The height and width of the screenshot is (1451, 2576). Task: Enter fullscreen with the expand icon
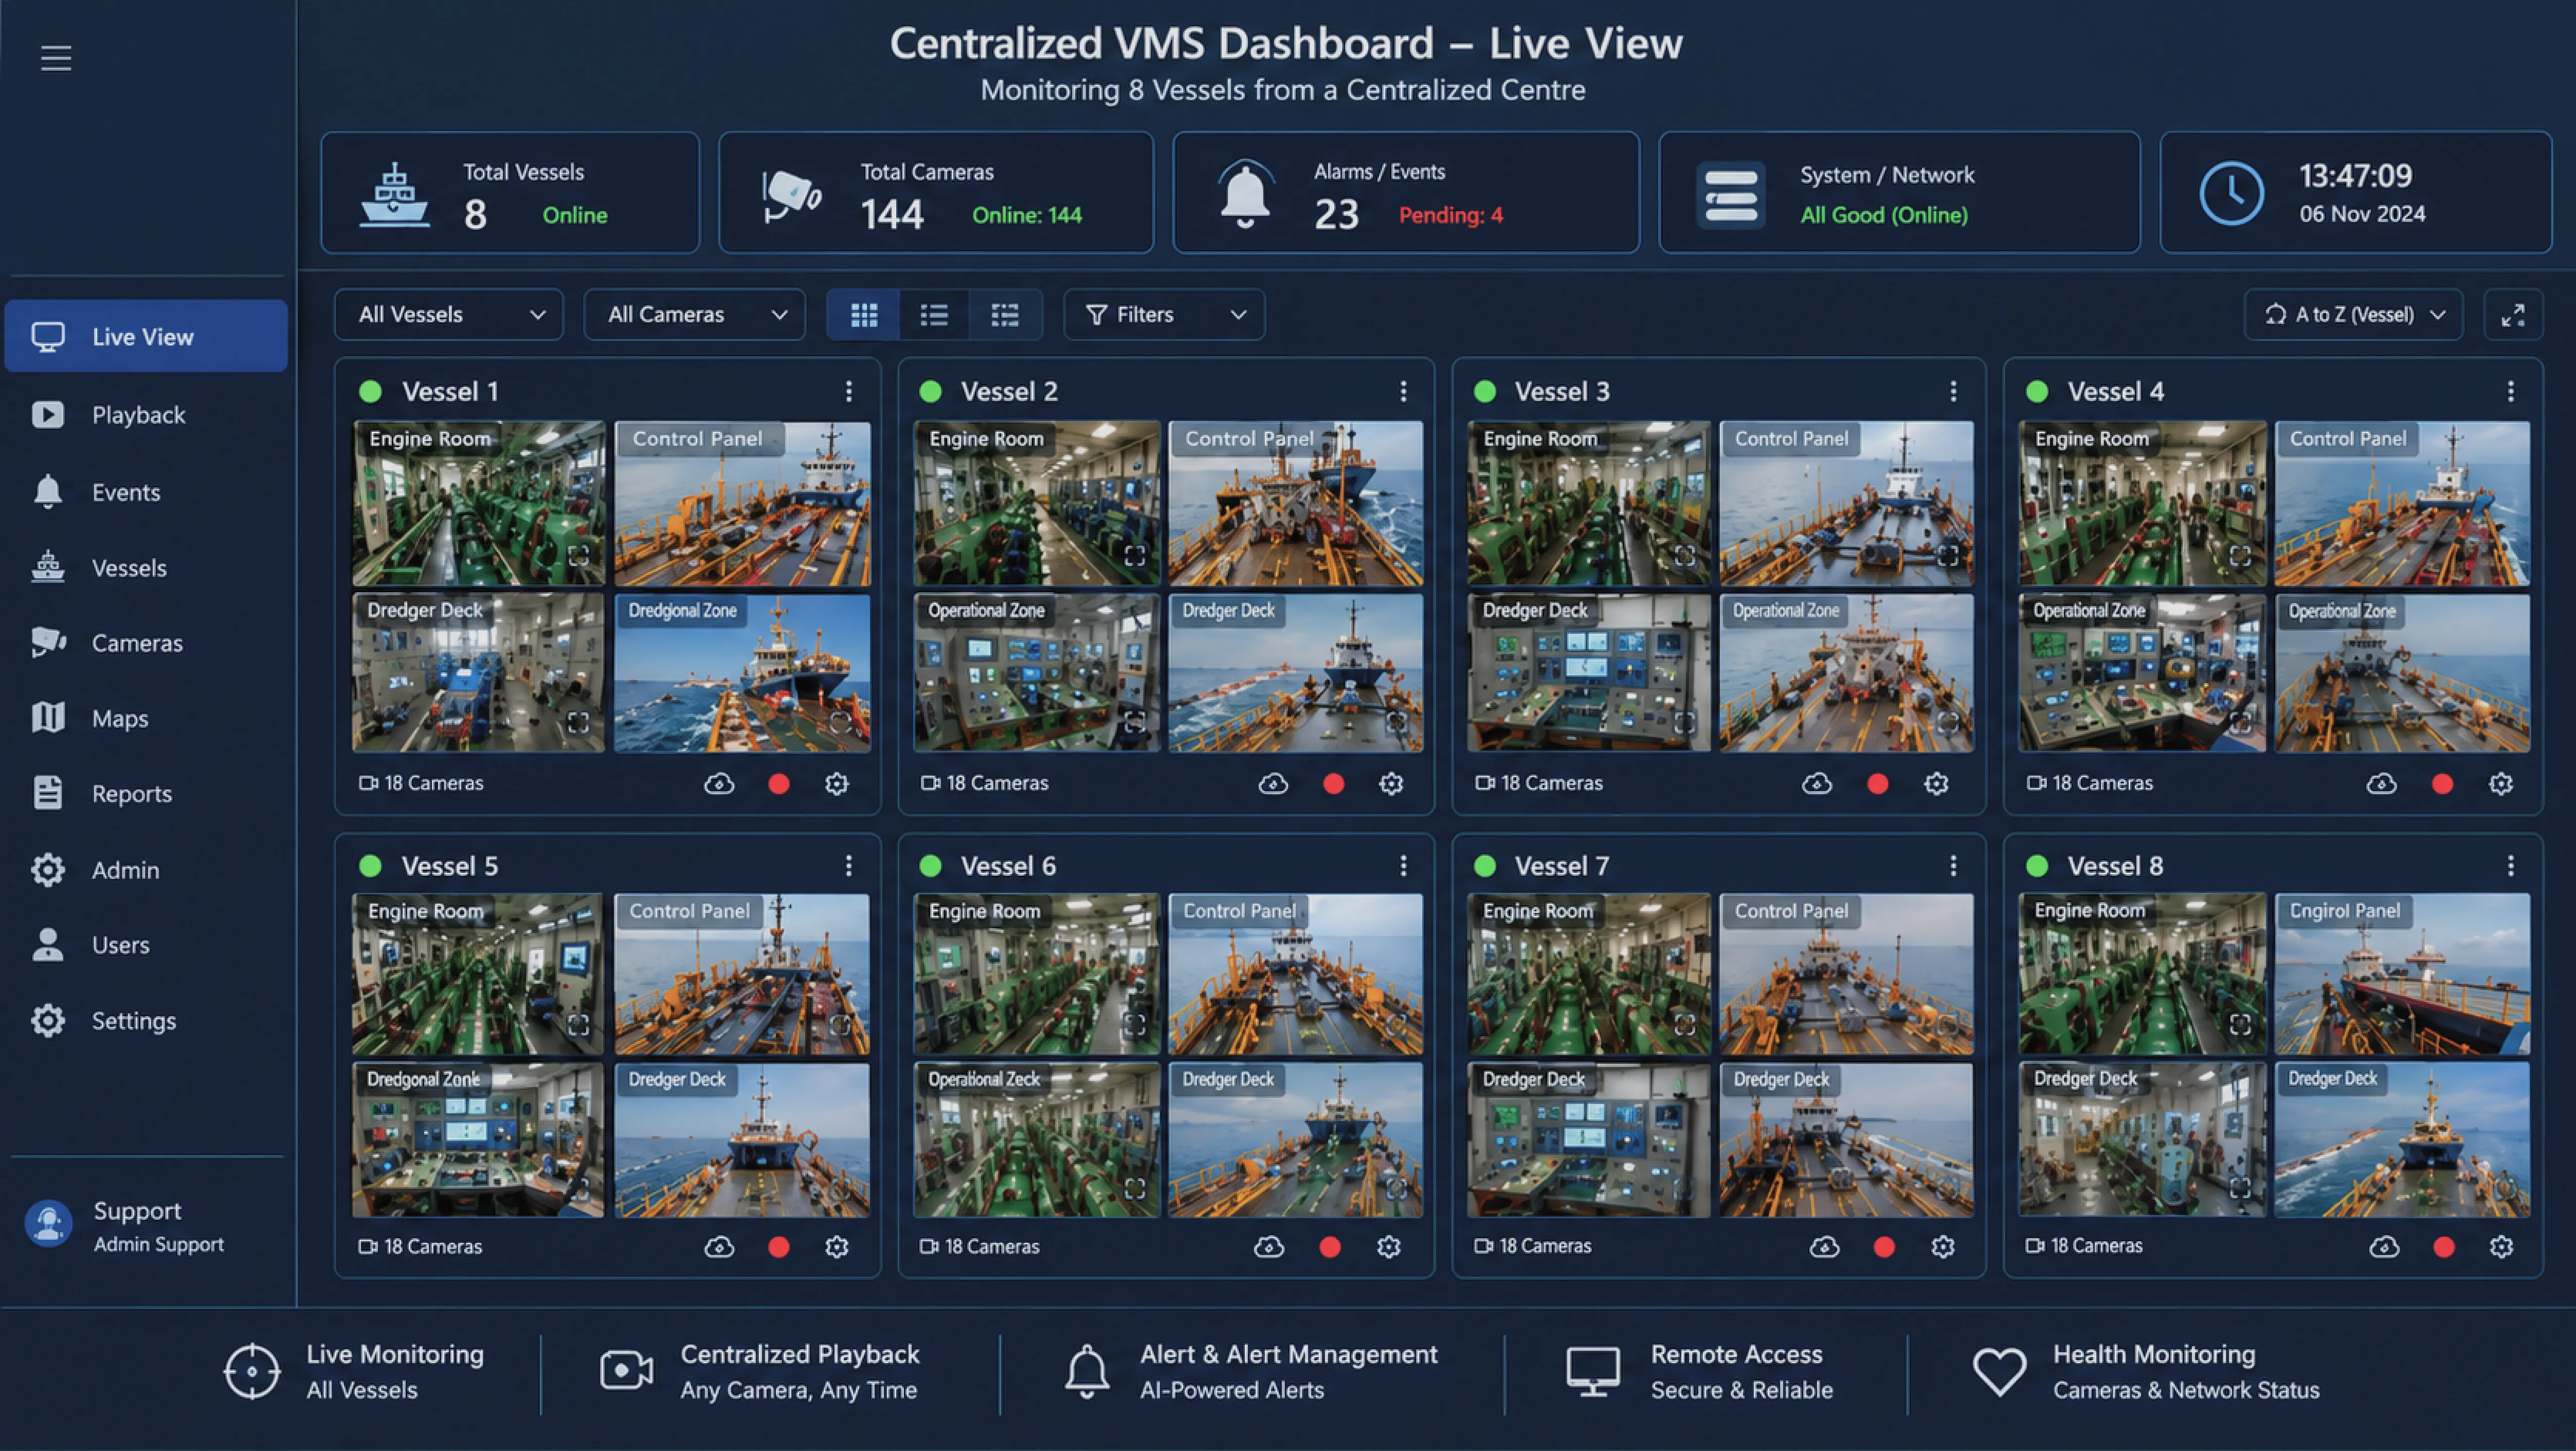tap(2513, 315)
